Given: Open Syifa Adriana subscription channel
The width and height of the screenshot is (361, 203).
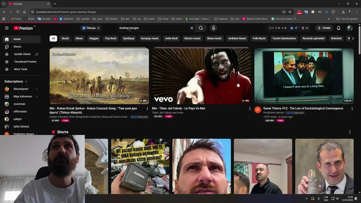Looking at the screenshot, I should (x=21, y=127).
